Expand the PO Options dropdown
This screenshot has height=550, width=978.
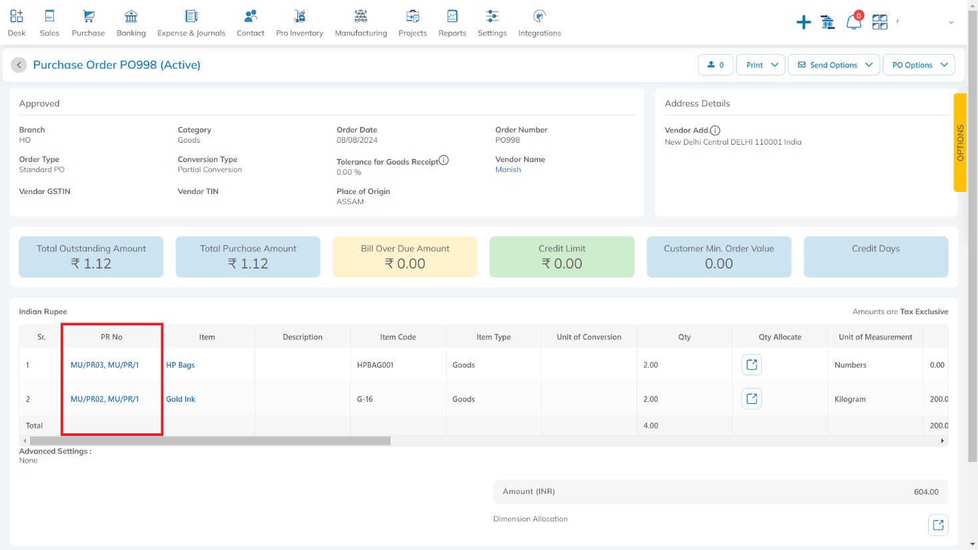tap(919, 65)
